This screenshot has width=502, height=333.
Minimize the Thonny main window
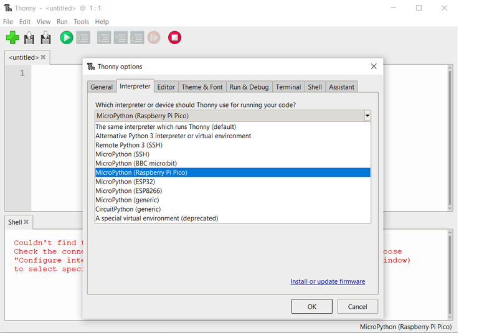394,8
